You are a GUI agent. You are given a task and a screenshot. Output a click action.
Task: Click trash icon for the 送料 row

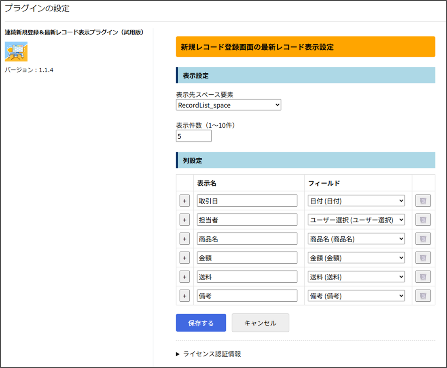pyautogui.click(x=423, y=277)
